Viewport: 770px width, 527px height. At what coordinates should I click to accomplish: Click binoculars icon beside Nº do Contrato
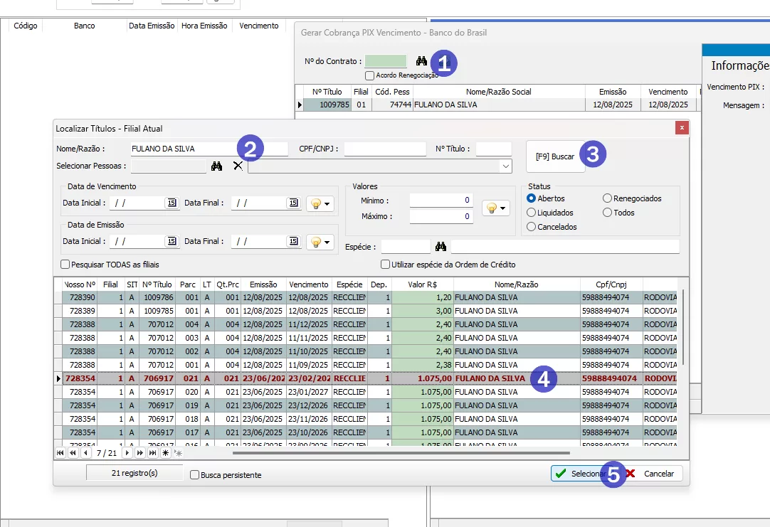tap(421, 61)
